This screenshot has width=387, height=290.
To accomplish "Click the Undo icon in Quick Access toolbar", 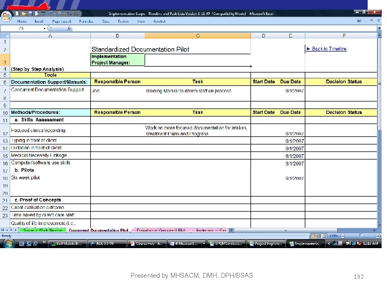I will (51, 13).
